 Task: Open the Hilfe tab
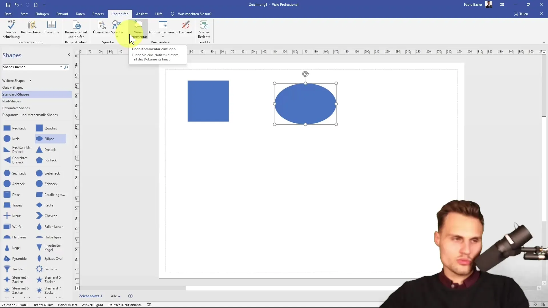tap(159, 14)
